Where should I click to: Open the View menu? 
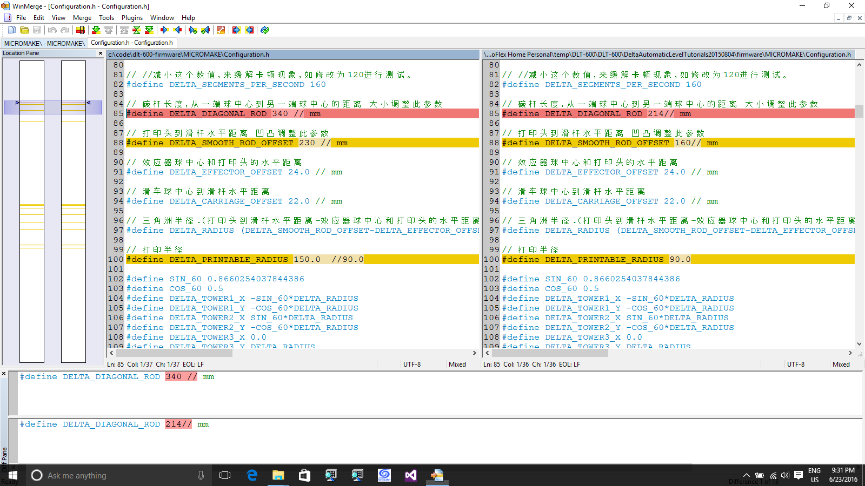[x=58, y=18]
